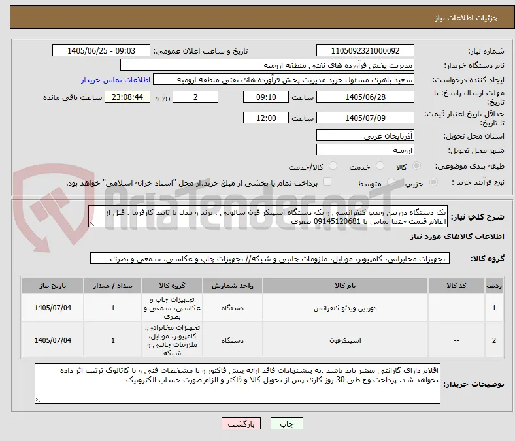Click the واحد شمارش column header
The width and height of the screenshot is (515, 441).
[233, 286]
